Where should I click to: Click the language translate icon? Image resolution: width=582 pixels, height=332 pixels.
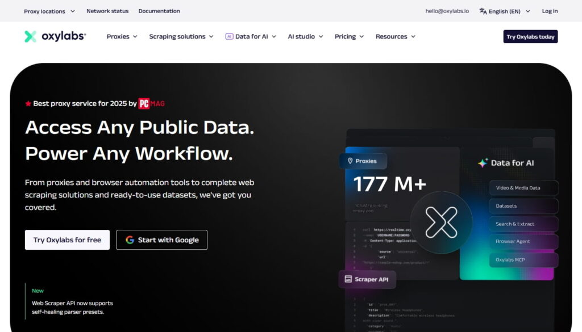pyautogui.click(x=483, y=11)
